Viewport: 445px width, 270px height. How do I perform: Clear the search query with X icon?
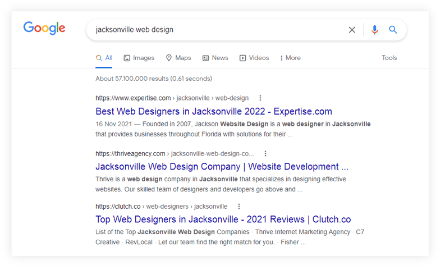coord(352,30)
